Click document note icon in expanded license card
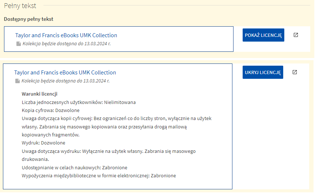 (18, 81)
